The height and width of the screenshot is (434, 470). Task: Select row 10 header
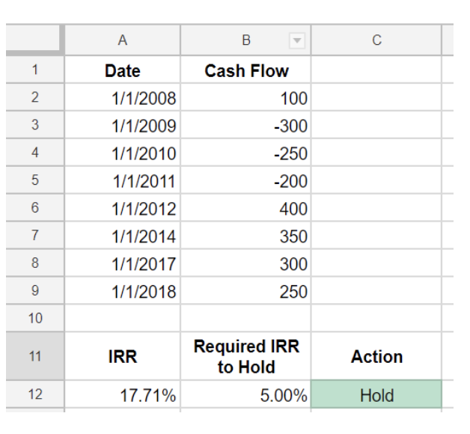click(34, 318)
